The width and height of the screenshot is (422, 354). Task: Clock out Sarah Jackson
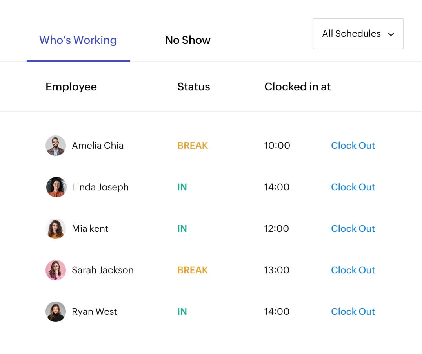click(353, 270)
